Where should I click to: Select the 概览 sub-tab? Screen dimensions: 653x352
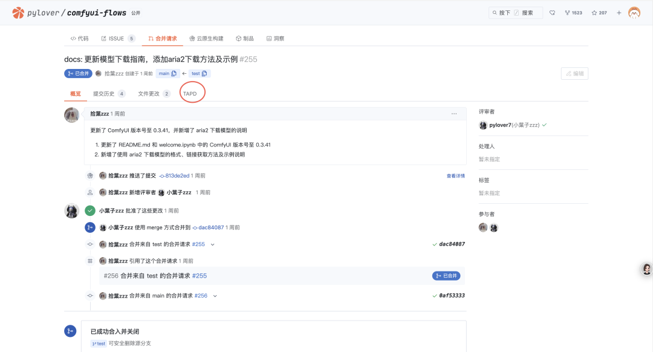point(76,94)
